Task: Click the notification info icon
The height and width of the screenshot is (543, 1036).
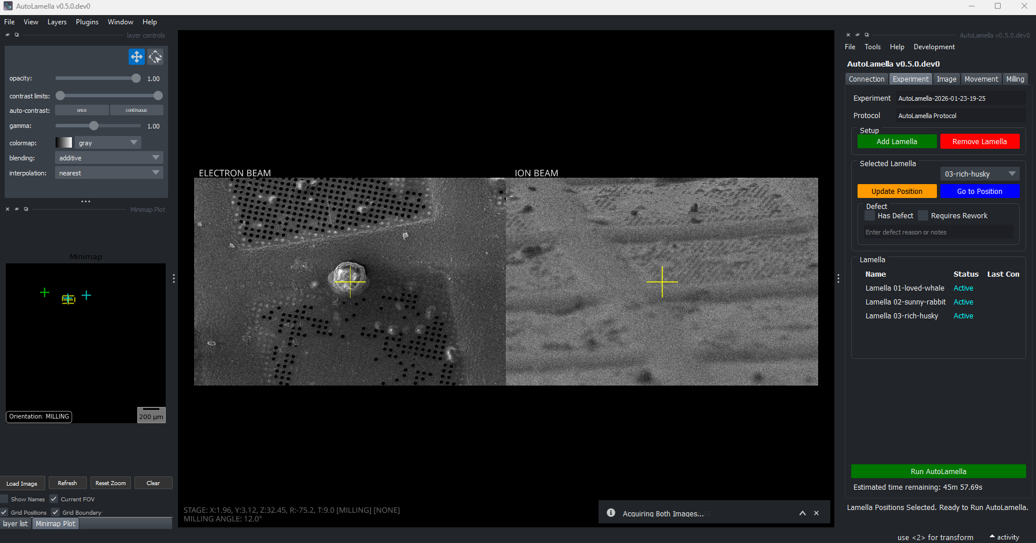Action: pyautogui.click(x=611, y=513)
